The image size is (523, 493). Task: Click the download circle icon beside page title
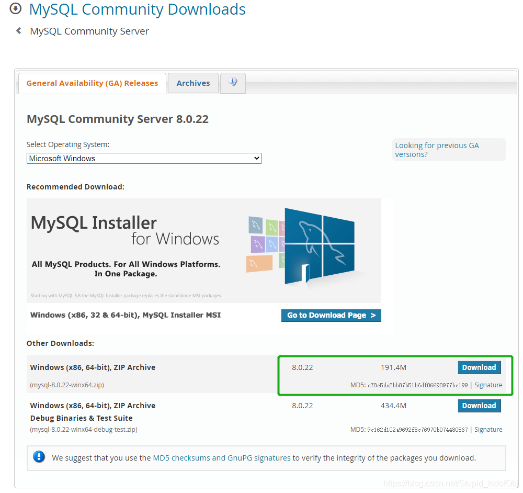click(15, 9)
